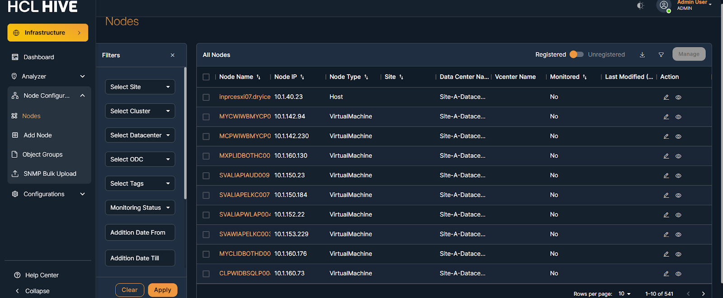The height and width of the screenshot is (298, 723).
Task: Go to SNMP Bulk Upload page
Action: click(x=50, y=174)
